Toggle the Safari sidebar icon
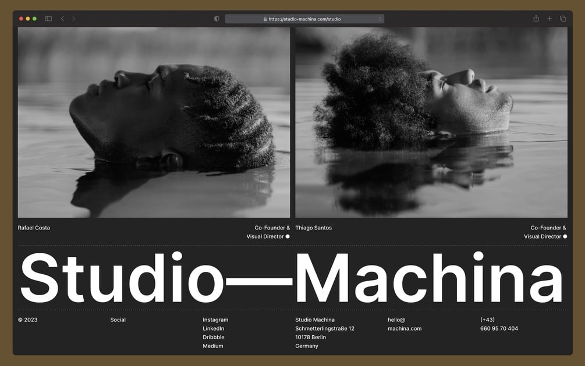This screenshot has height=366, width=585. (48, 19)
